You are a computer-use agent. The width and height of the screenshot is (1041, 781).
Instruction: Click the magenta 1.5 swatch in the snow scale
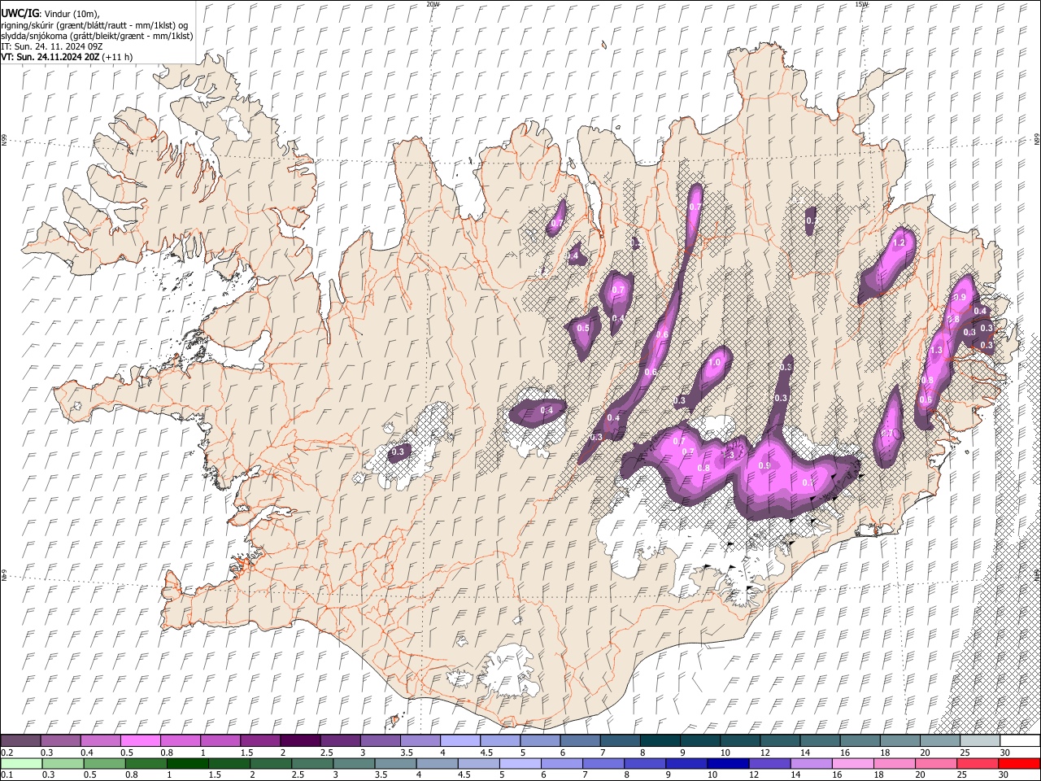[x=259, y=740]
